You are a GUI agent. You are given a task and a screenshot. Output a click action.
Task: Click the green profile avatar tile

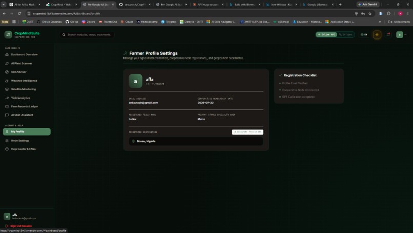tap(135, 81)
